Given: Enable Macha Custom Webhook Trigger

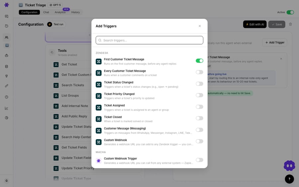Looking at the screenshot, I should [x=199, y=160].
